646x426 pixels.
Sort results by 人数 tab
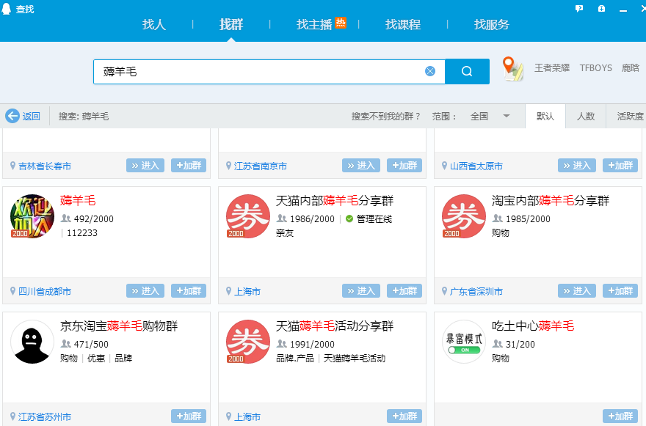click(x=586, y=116)
